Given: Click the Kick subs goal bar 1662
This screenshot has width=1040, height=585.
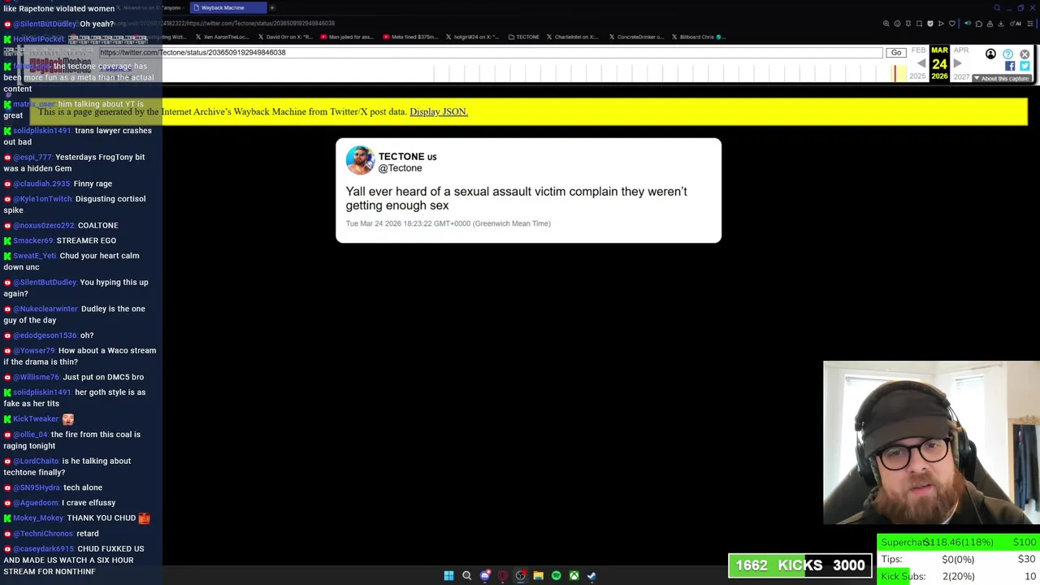Looking at the screenshot, I should coord(800,565).
